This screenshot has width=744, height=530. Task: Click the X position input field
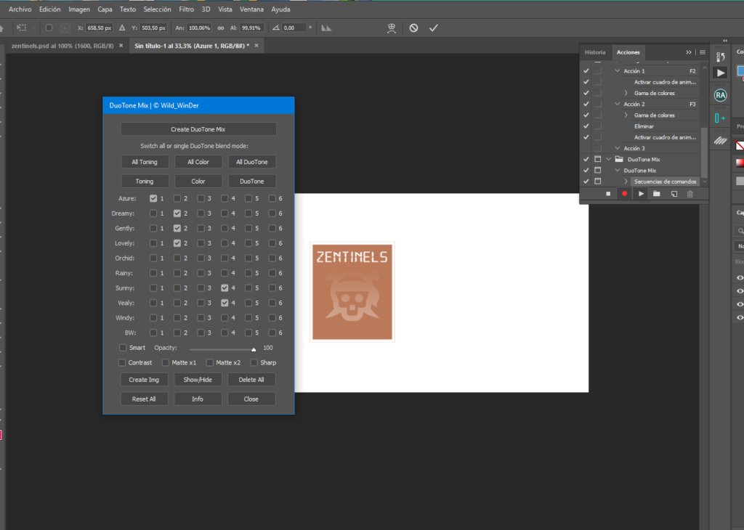[x=99, y=28]
